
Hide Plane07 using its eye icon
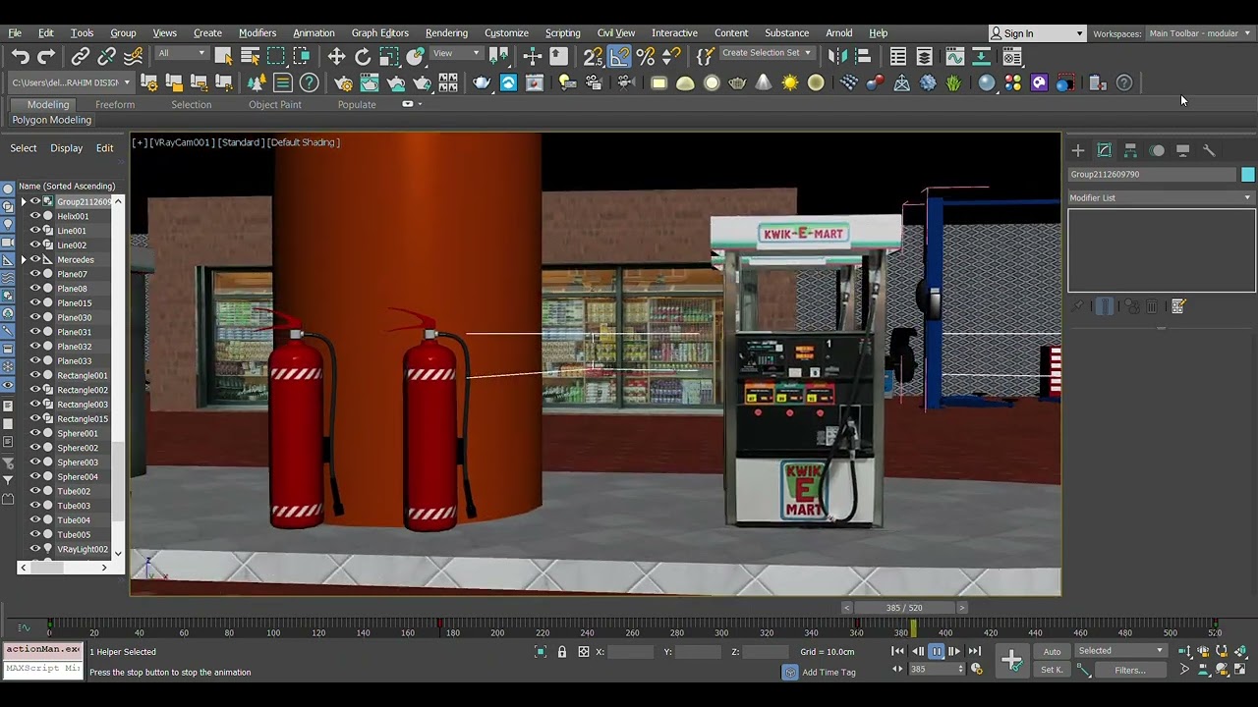(35, 274)
